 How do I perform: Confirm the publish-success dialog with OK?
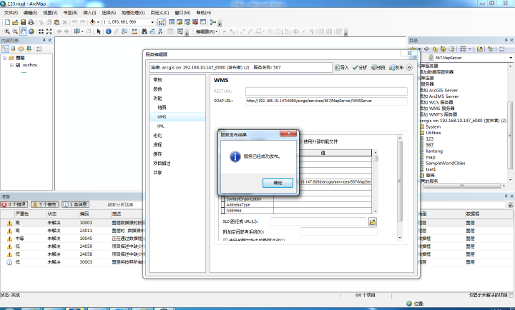click(x=278, y=183)
